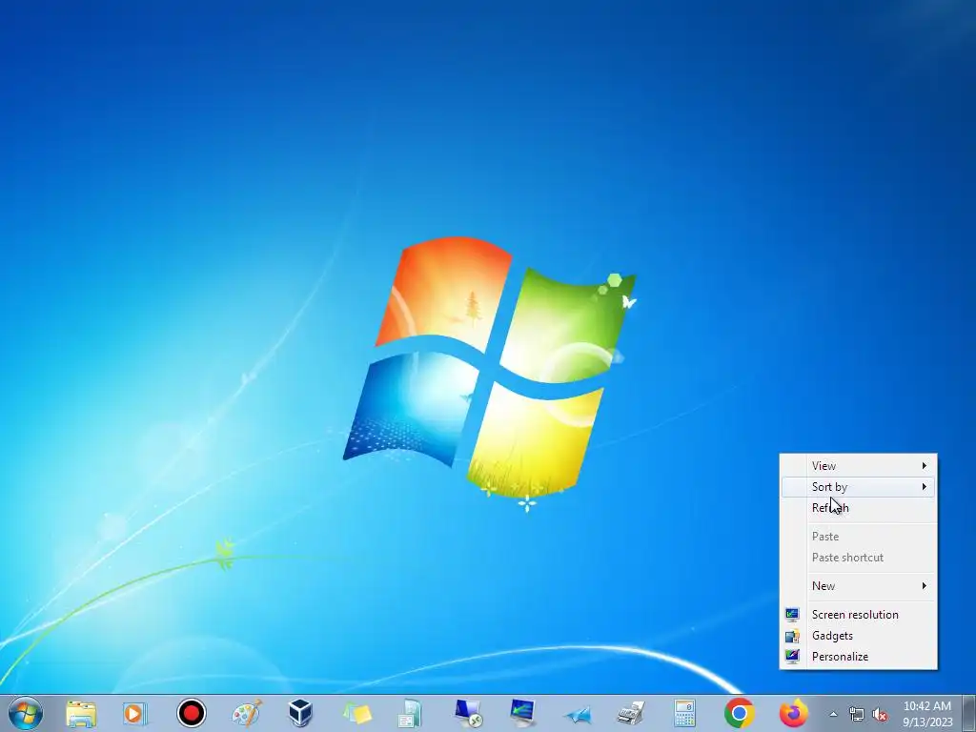The width and height of the screenshot is (976, 732).
Task: Click the red record button taskbar icon
Action: coord(191,713)
